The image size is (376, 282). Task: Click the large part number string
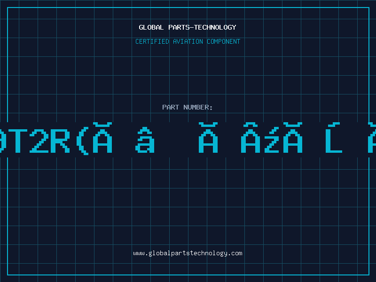coord(188,139)
